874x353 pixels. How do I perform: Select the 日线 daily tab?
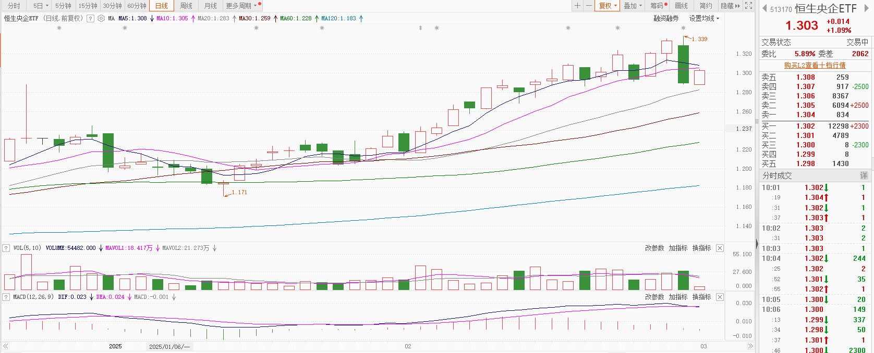click(162, 6)
